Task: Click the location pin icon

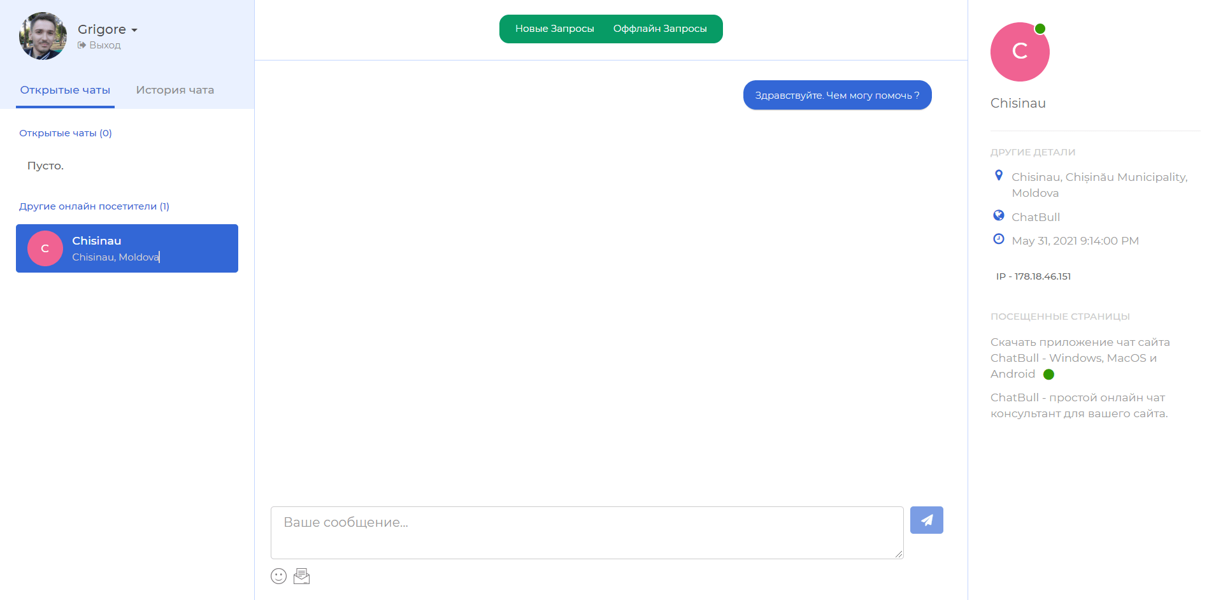Action: coord(999,176)
